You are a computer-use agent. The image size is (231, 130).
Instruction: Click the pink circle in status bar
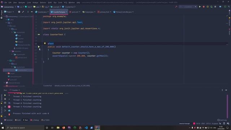point(194,123)
